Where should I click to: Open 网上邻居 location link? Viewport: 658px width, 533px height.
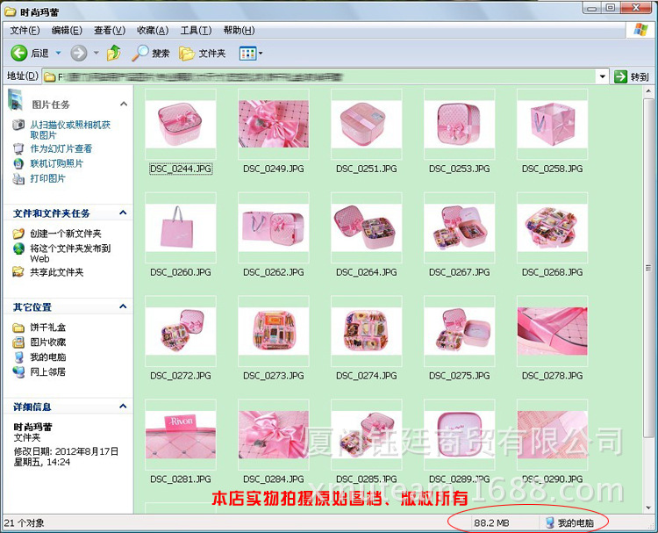(48, 371)
